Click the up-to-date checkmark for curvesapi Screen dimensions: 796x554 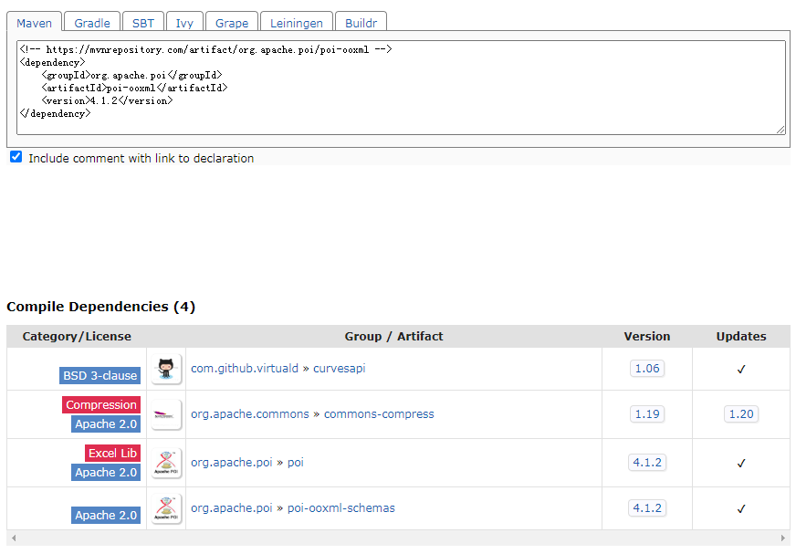pos(741,369)
